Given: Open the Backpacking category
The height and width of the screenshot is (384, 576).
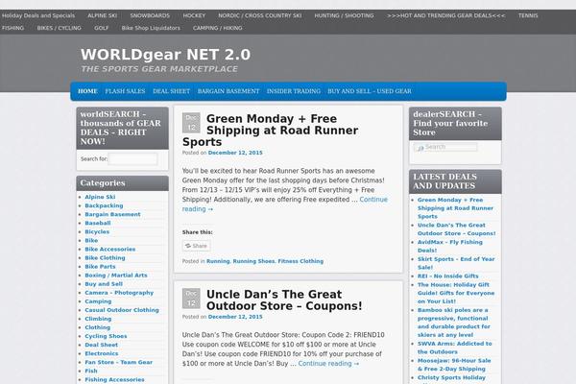Looking at the screenshot, I should pos(104,205).
